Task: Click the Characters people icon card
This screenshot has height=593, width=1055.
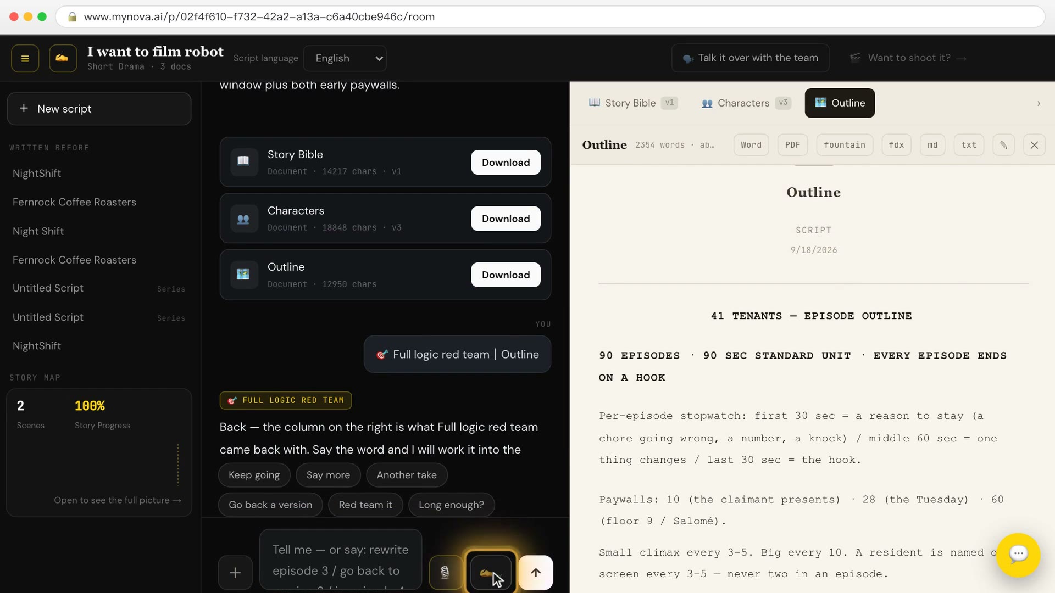Action: click(243, 219)
